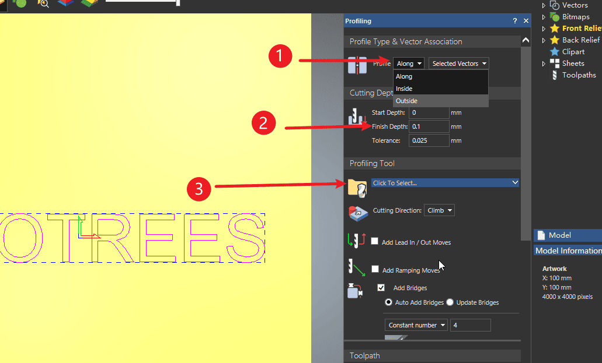The width and height of the screenshot is (602, 363).
Task: Enable Add Ramping Moves checkbox
Action: tap(375, 270)
